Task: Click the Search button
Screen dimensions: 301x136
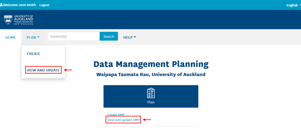Action: (109, 36)
